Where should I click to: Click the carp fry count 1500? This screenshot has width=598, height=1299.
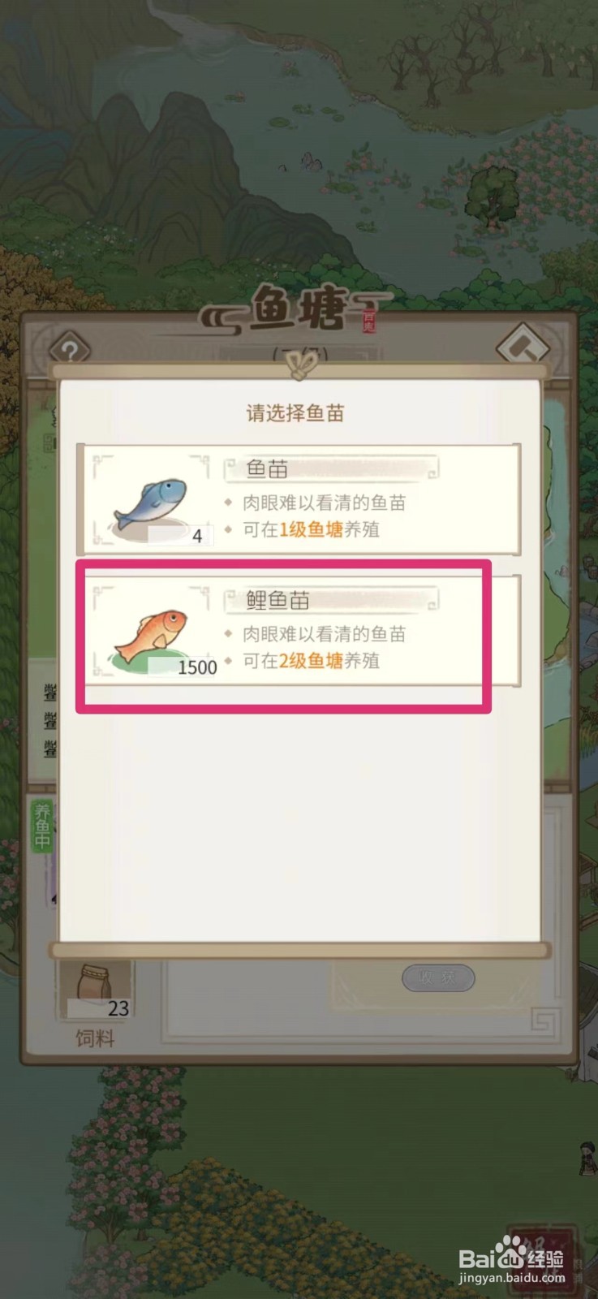pyautogui.click(x=197, y=667)
